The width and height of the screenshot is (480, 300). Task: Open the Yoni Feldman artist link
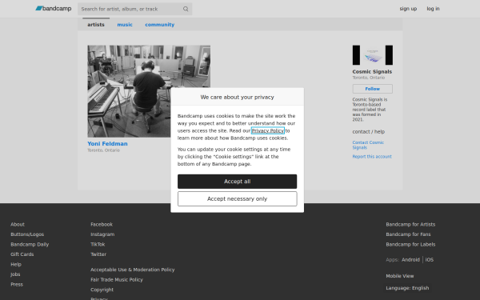click(107, 143)
